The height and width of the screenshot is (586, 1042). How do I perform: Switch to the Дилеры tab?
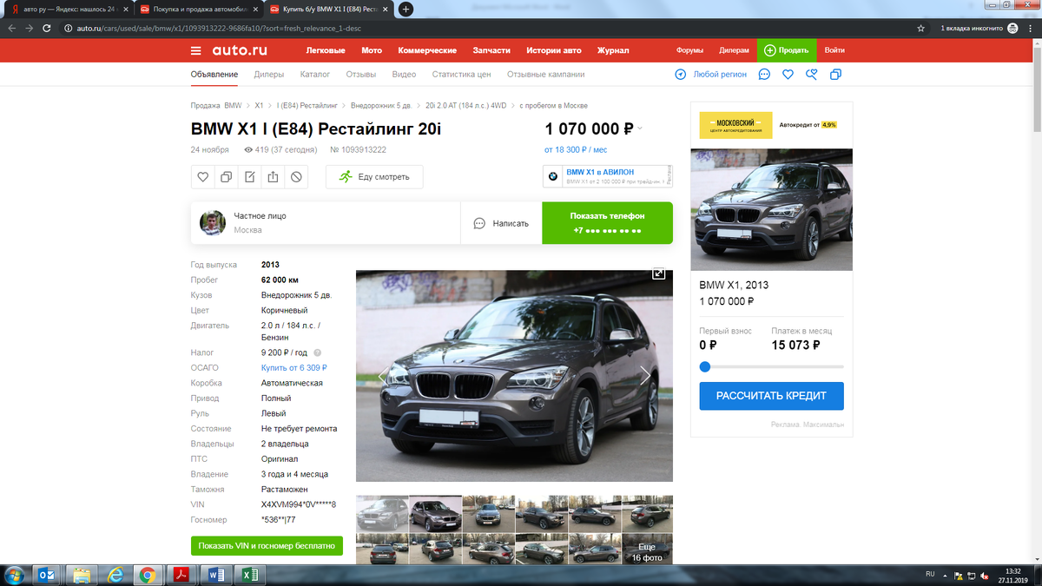(x=269, y=75)
